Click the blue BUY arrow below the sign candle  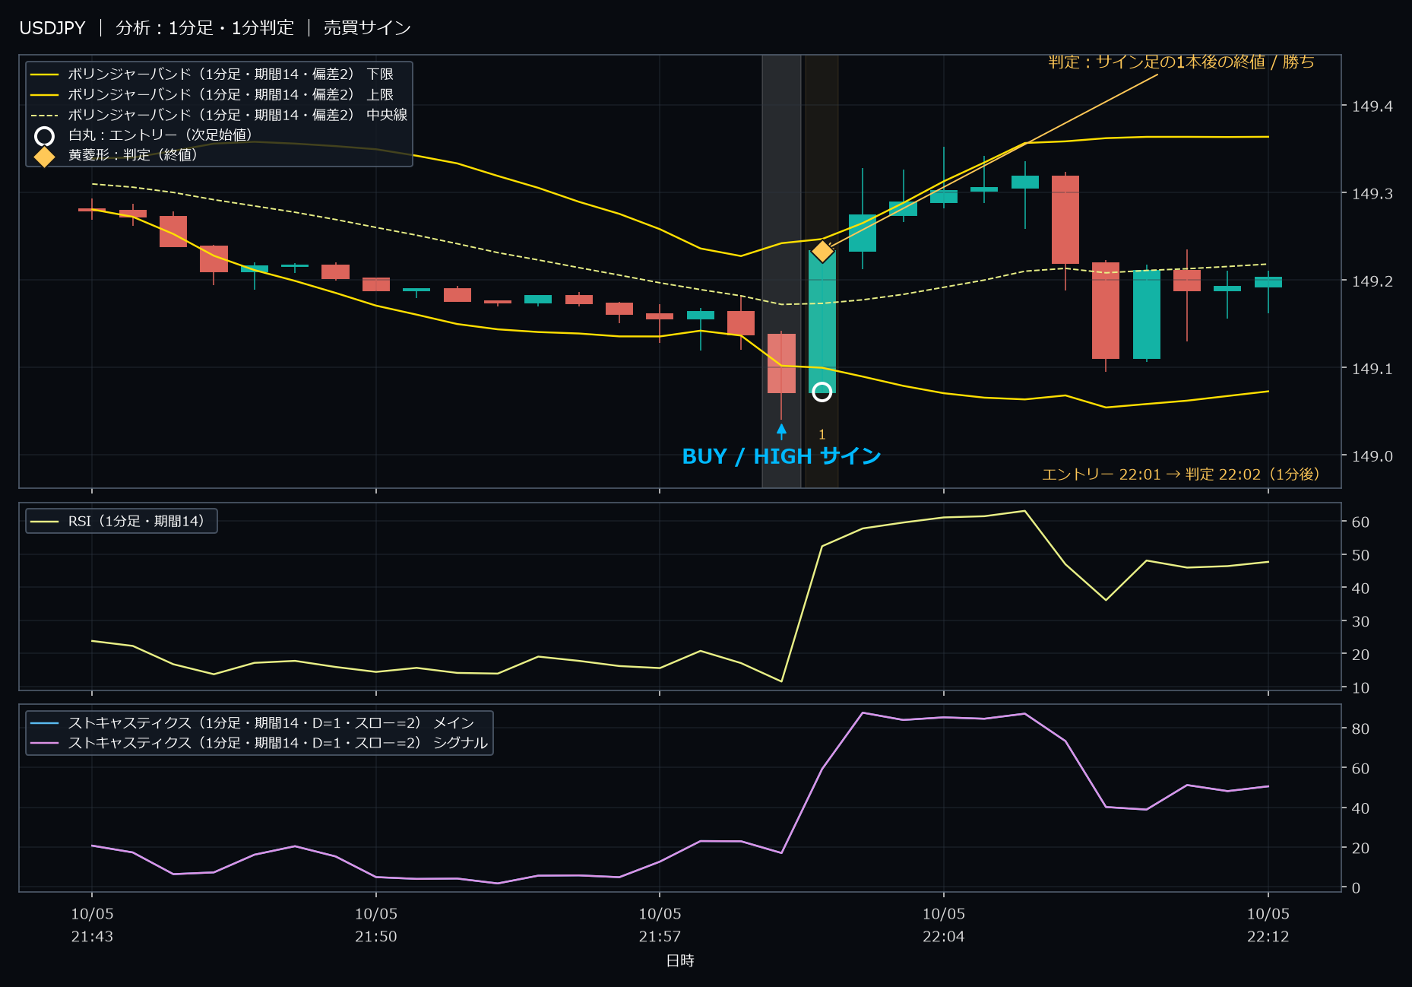[x=781, y=431]
